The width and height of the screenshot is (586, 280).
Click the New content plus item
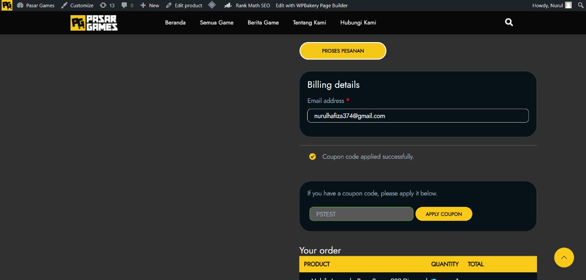[150, 5]
